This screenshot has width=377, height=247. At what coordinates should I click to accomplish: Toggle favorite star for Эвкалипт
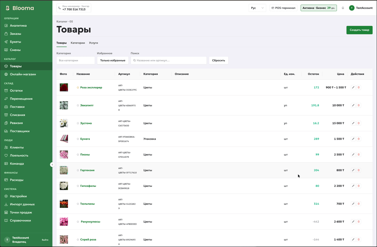click(78, 105)
